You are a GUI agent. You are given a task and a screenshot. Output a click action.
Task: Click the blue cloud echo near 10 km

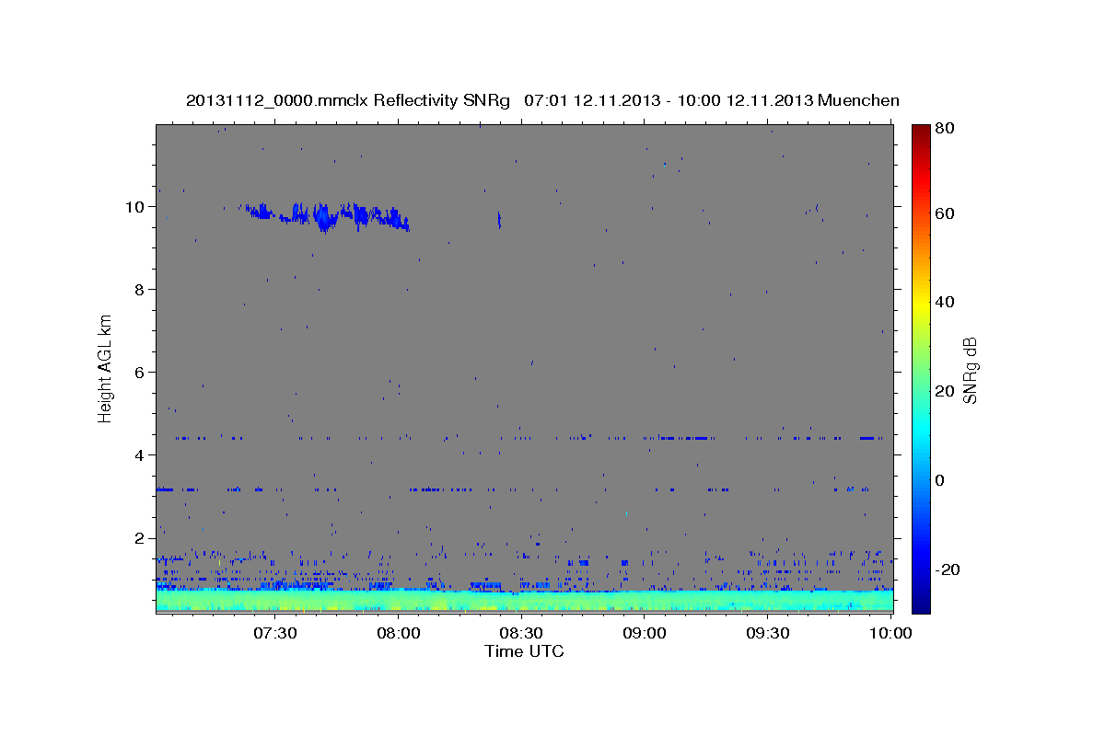327,216
